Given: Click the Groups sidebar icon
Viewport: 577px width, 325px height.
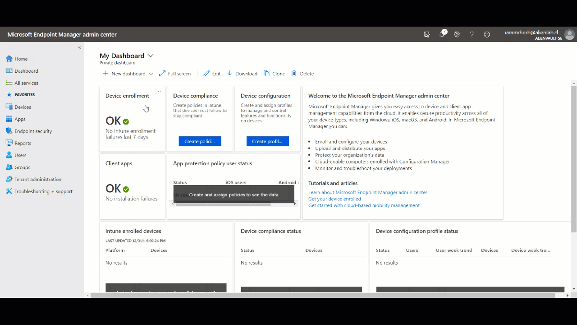Looking at the screenshot, I should pos(9,167).
